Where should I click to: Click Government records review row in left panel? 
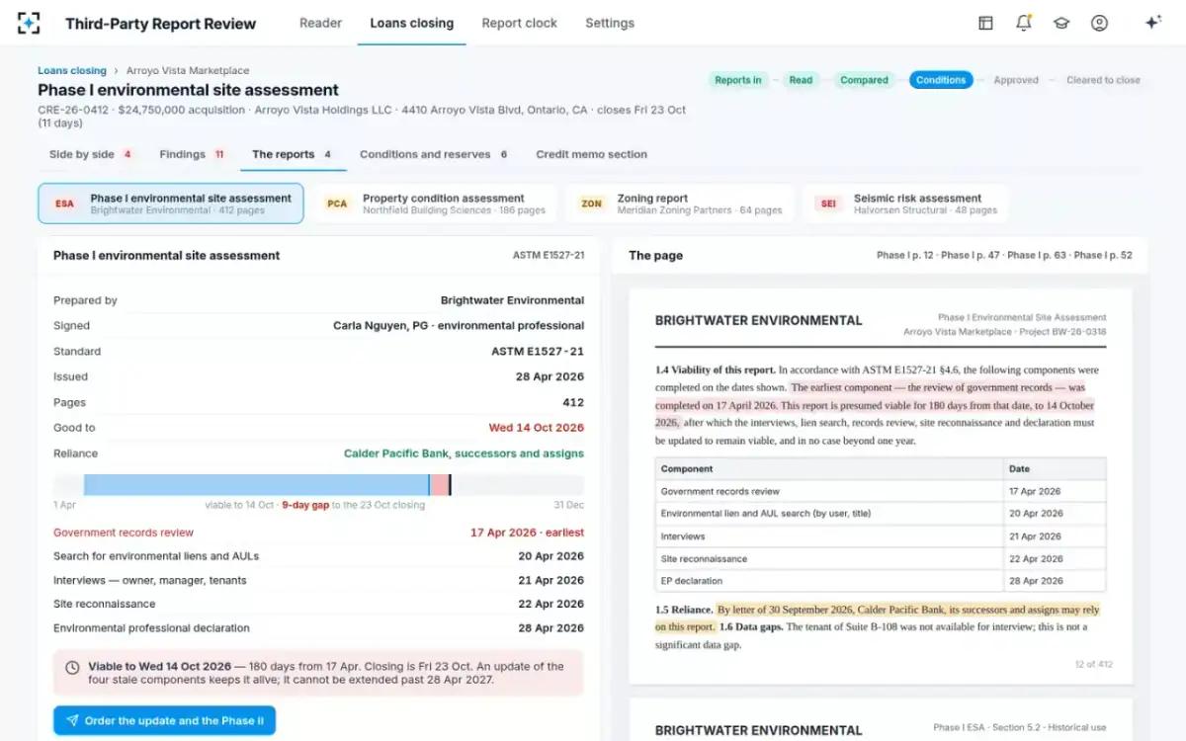coord(318,533)
